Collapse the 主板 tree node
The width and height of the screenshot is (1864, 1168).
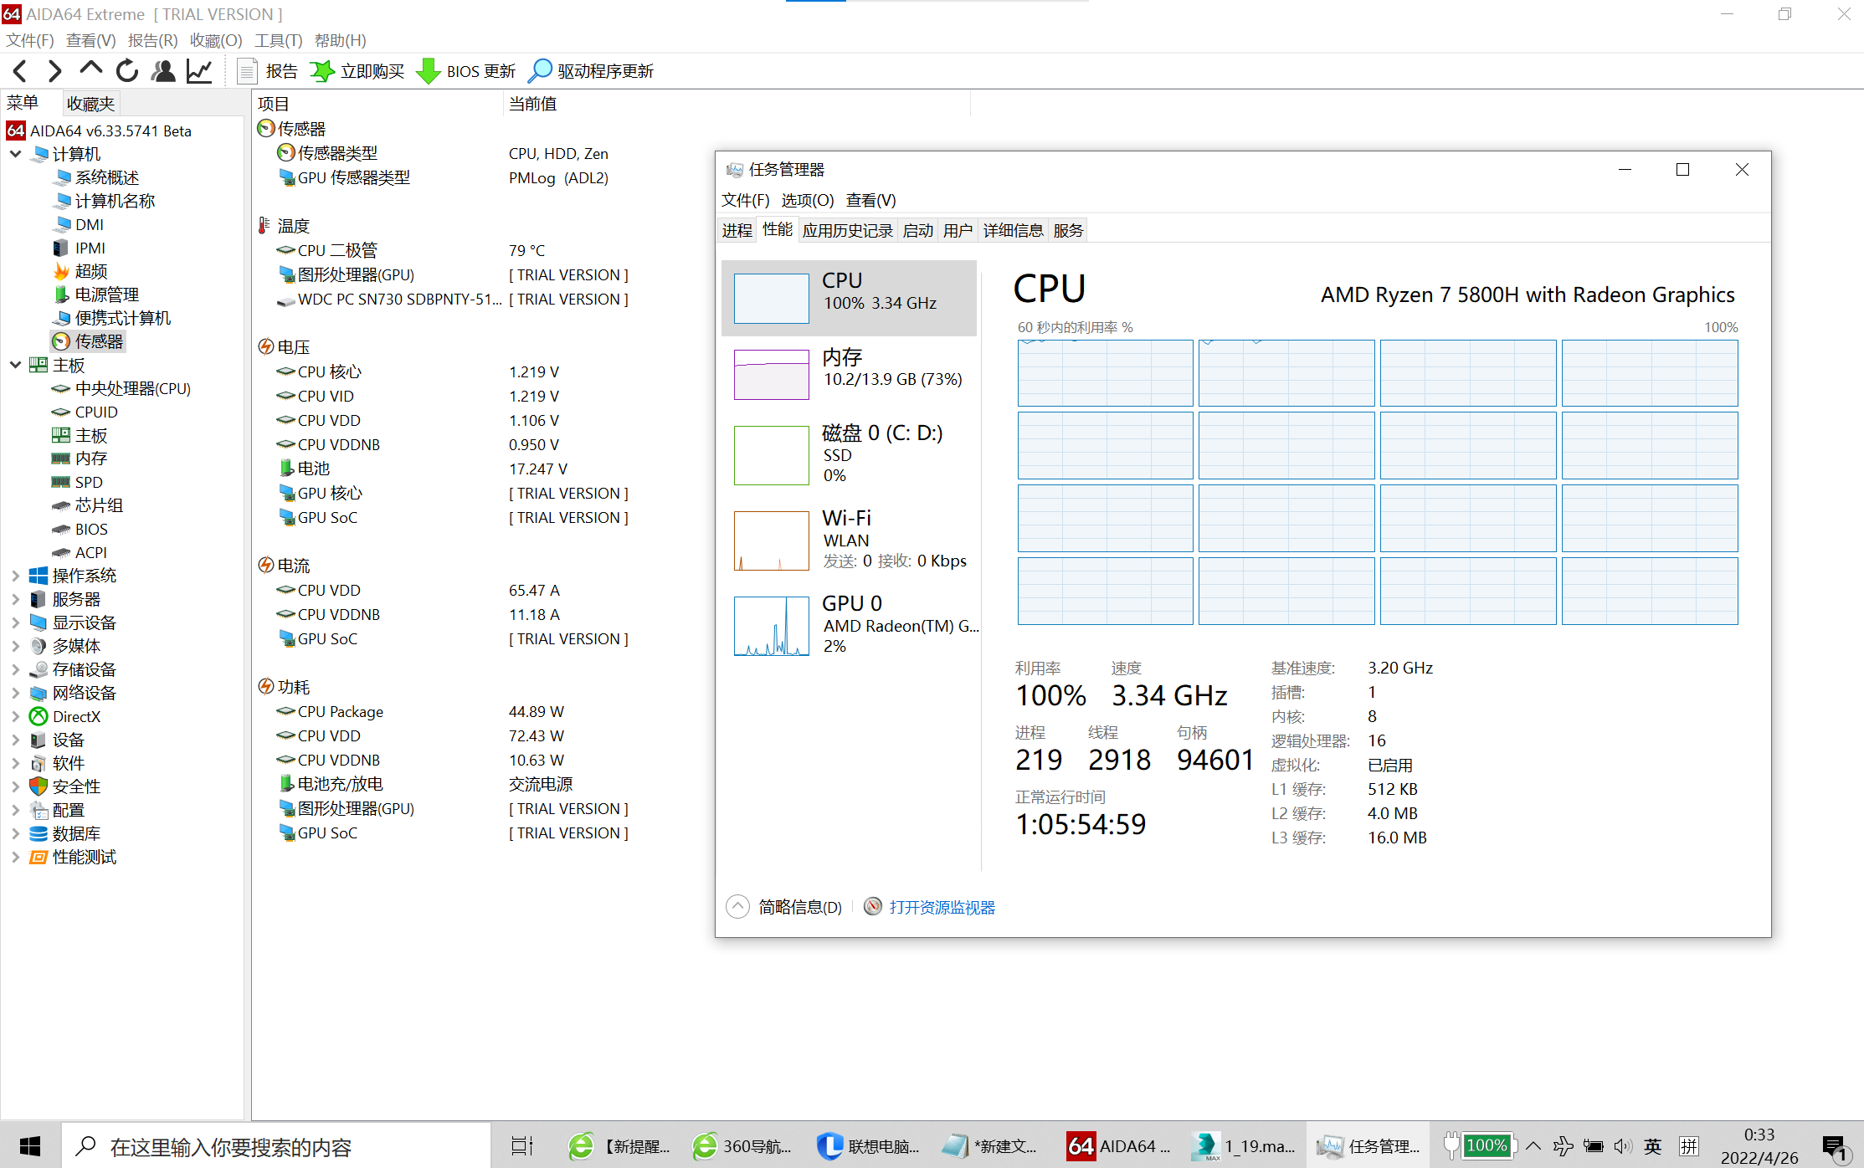15,365
